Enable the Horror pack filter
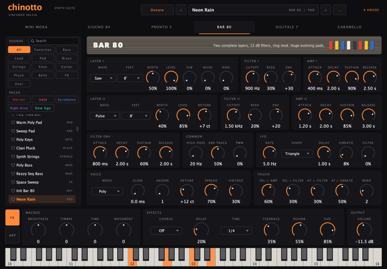 19,100
